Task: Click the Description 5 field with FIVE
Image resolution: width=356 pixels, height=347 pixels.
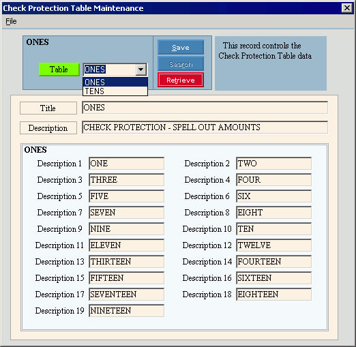Action: (126, 196)
